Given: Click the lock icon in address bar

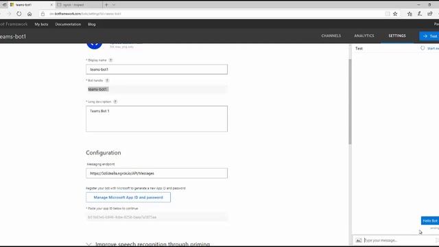Looking at the screenshot, I should click(x=43, y=14).
